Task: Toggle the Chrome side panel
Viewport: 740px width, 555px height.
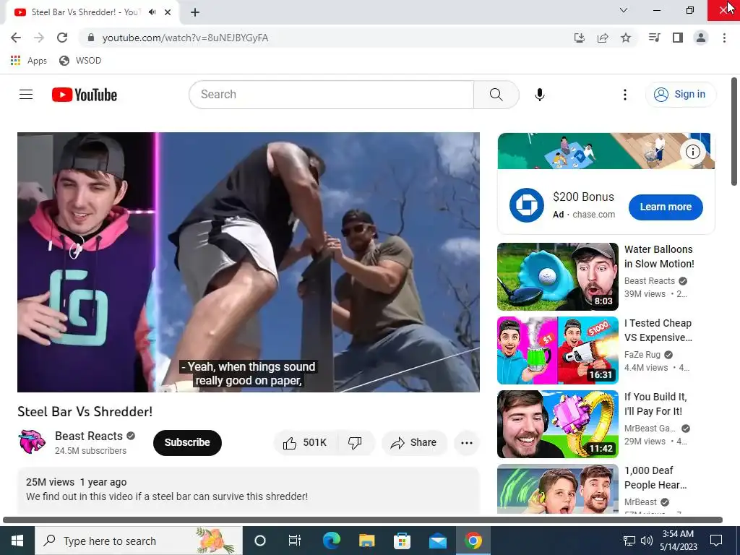Action: [x=678, y=38]
